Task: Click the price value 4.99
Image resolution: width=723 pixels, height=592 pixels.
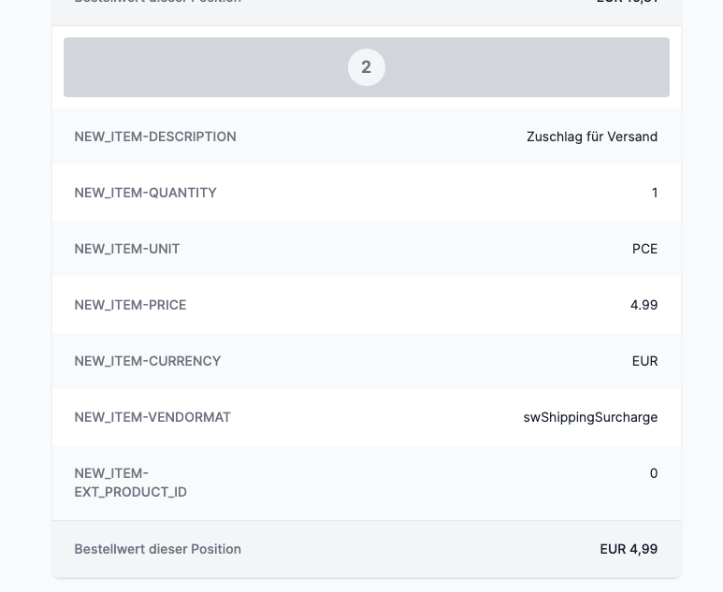Action: point(643,305)
